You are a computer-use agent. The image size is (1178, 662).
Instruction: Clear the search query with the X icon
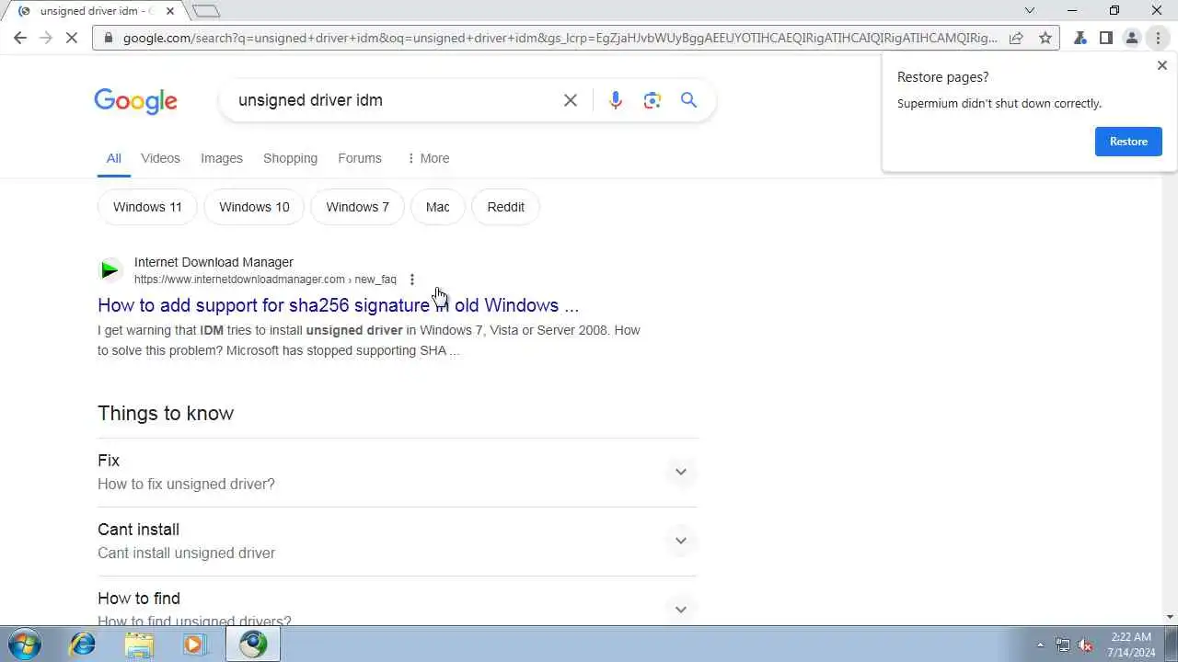pyautogui.click(x=571, y=100)
